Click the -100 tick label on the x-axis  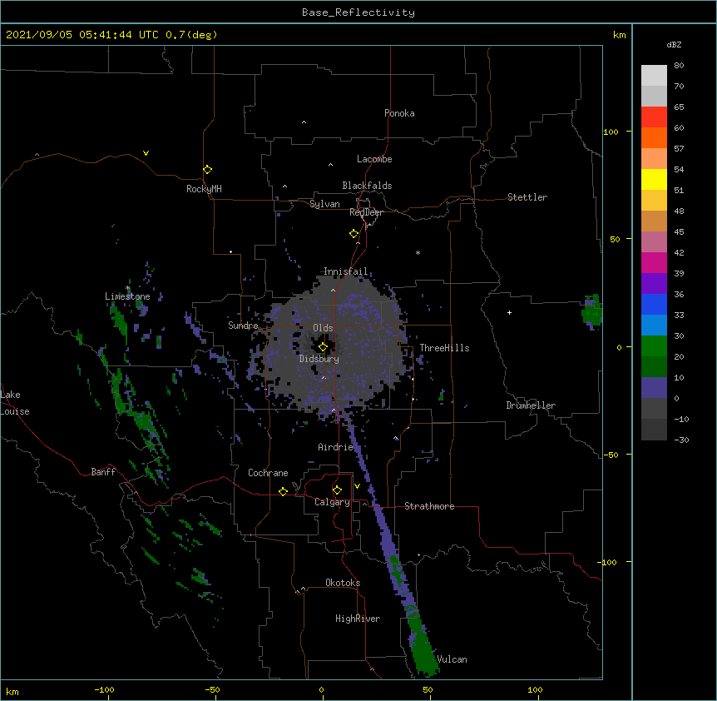click(x=105, y=689)
